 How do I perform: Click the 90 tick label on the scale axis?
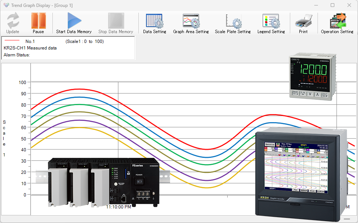(x=24, y=93)
